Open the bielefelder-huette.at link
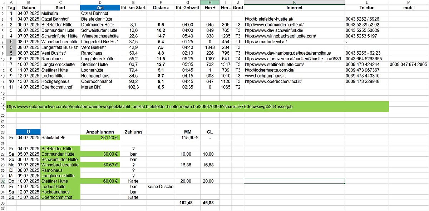The height and width of the screenshot is (211, 429). (x=269, y=19)
